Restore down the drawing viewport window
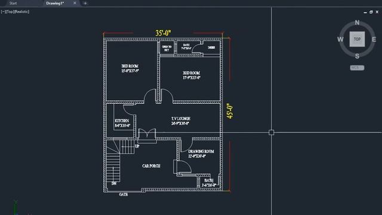The image size is (382, 215). pyautogui.click(x=371, y=12)
